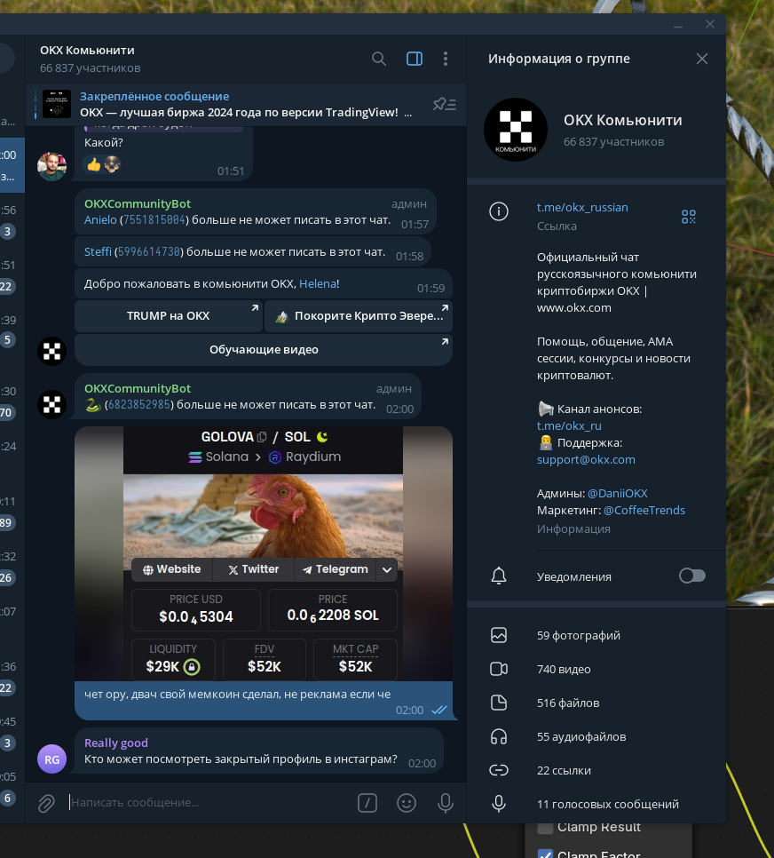This screenshot has width=774, height=858.
Task: Click the OKX Комьюнити chat header title
Action: point(87,51)
